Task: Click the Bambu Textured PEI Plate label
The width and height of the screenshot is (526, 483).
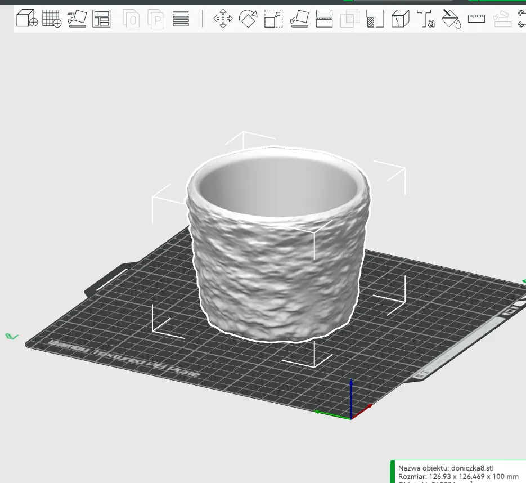Action: click(x=124, y=359)
